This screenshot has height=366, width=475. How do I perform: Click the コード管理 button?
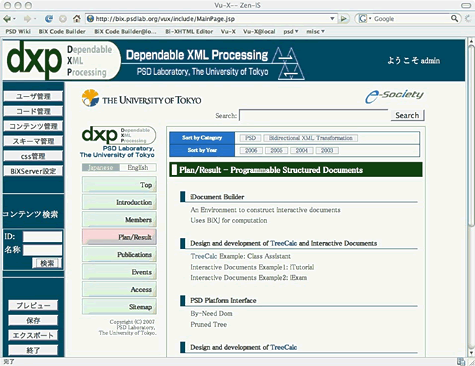[34, 111]
